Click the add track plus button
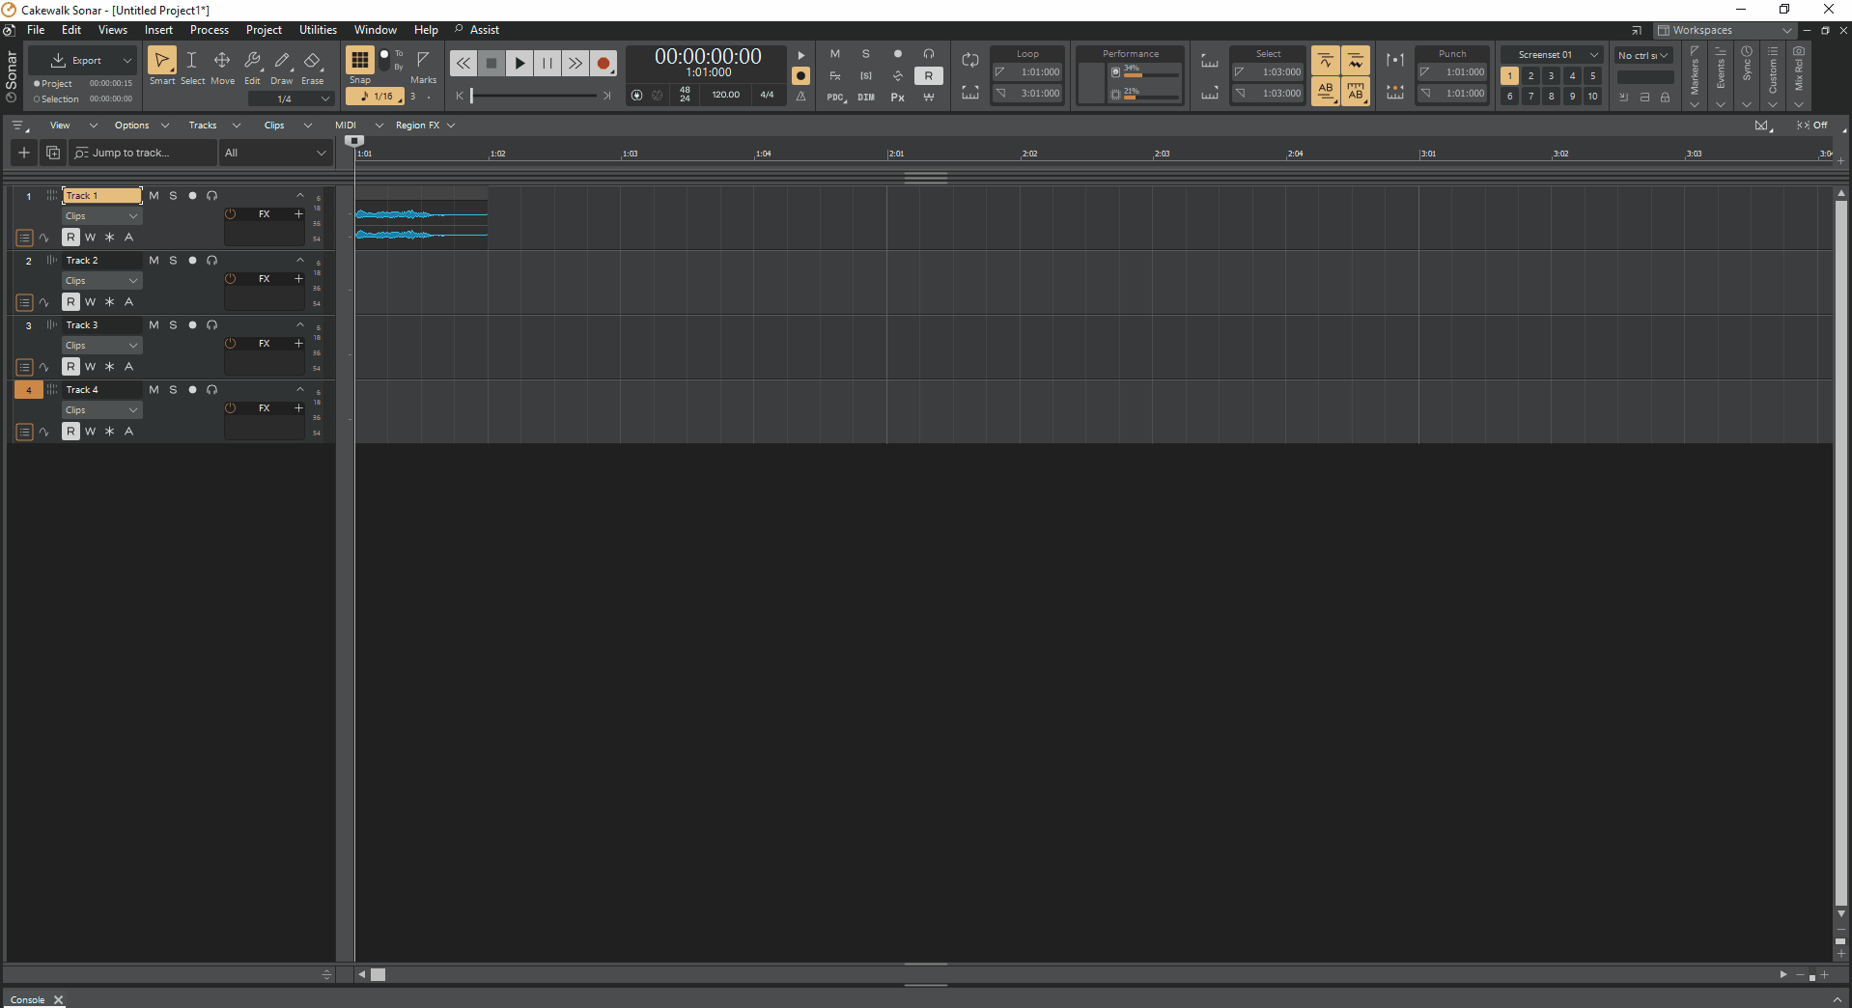Image resolution: width=1852 pixels, height=1008 pixels. coord(24,153)
